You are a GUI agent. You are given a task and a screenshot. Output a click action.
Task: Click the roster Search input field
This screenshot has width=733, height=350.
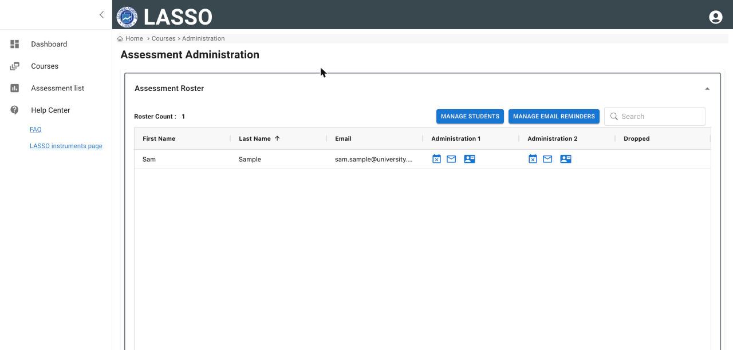click(x=655, y=117)
